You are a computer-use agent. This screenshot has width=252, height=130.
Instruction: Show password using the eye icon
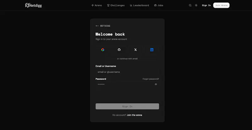(x=156, y=84)
